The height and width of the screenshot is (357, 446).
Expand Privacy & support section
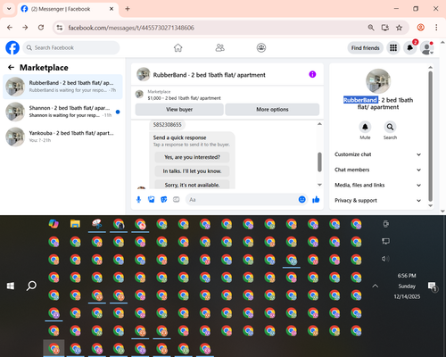coord(377,201)
